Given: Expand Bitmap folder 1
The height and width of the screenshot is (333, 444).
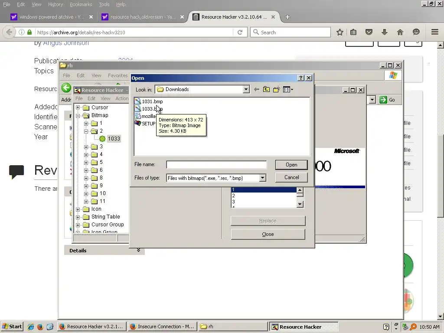Looking at the screenshot, I should [86, 124].
